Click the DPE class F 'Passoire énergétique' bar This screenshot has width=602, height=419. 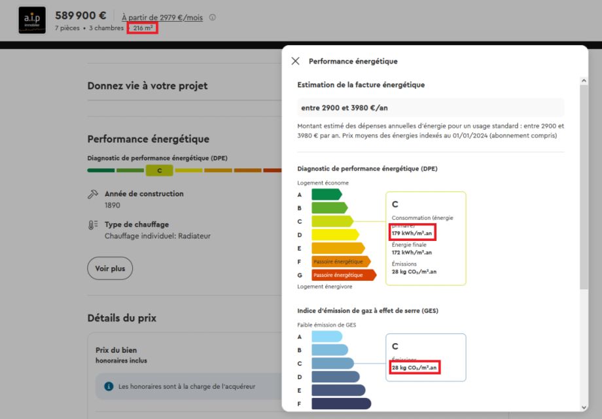[x=341, y=262]
